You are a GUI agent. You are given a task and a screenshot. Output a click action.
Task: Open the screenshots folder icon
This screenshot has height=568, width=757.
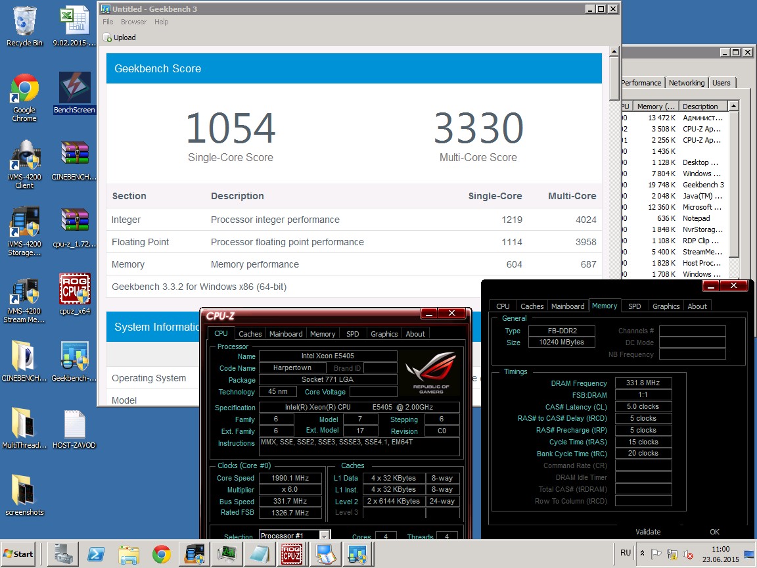pos(24,496)
